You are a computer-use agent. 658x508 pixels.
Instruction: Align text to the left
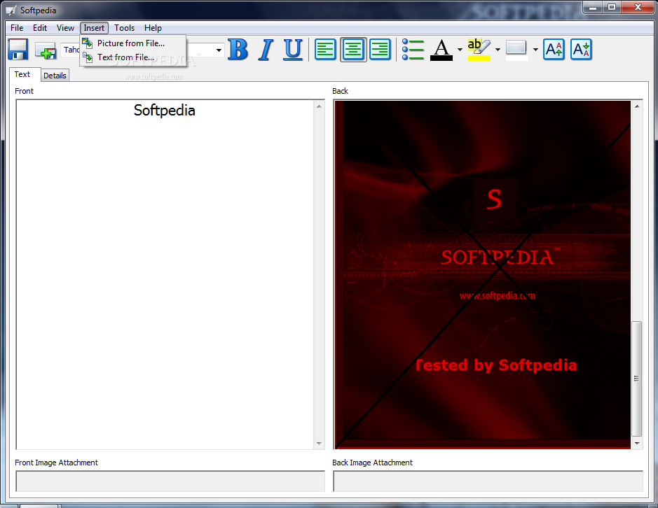[x=325, y=50]
